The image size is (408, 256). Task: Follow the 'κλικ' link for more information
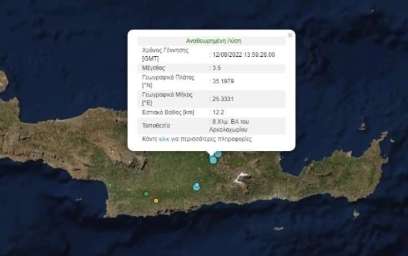point(164,139)
